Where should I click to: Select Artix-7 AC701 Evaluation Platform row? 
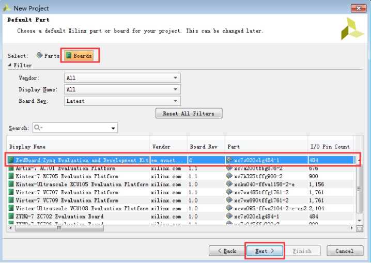point(181,168)
